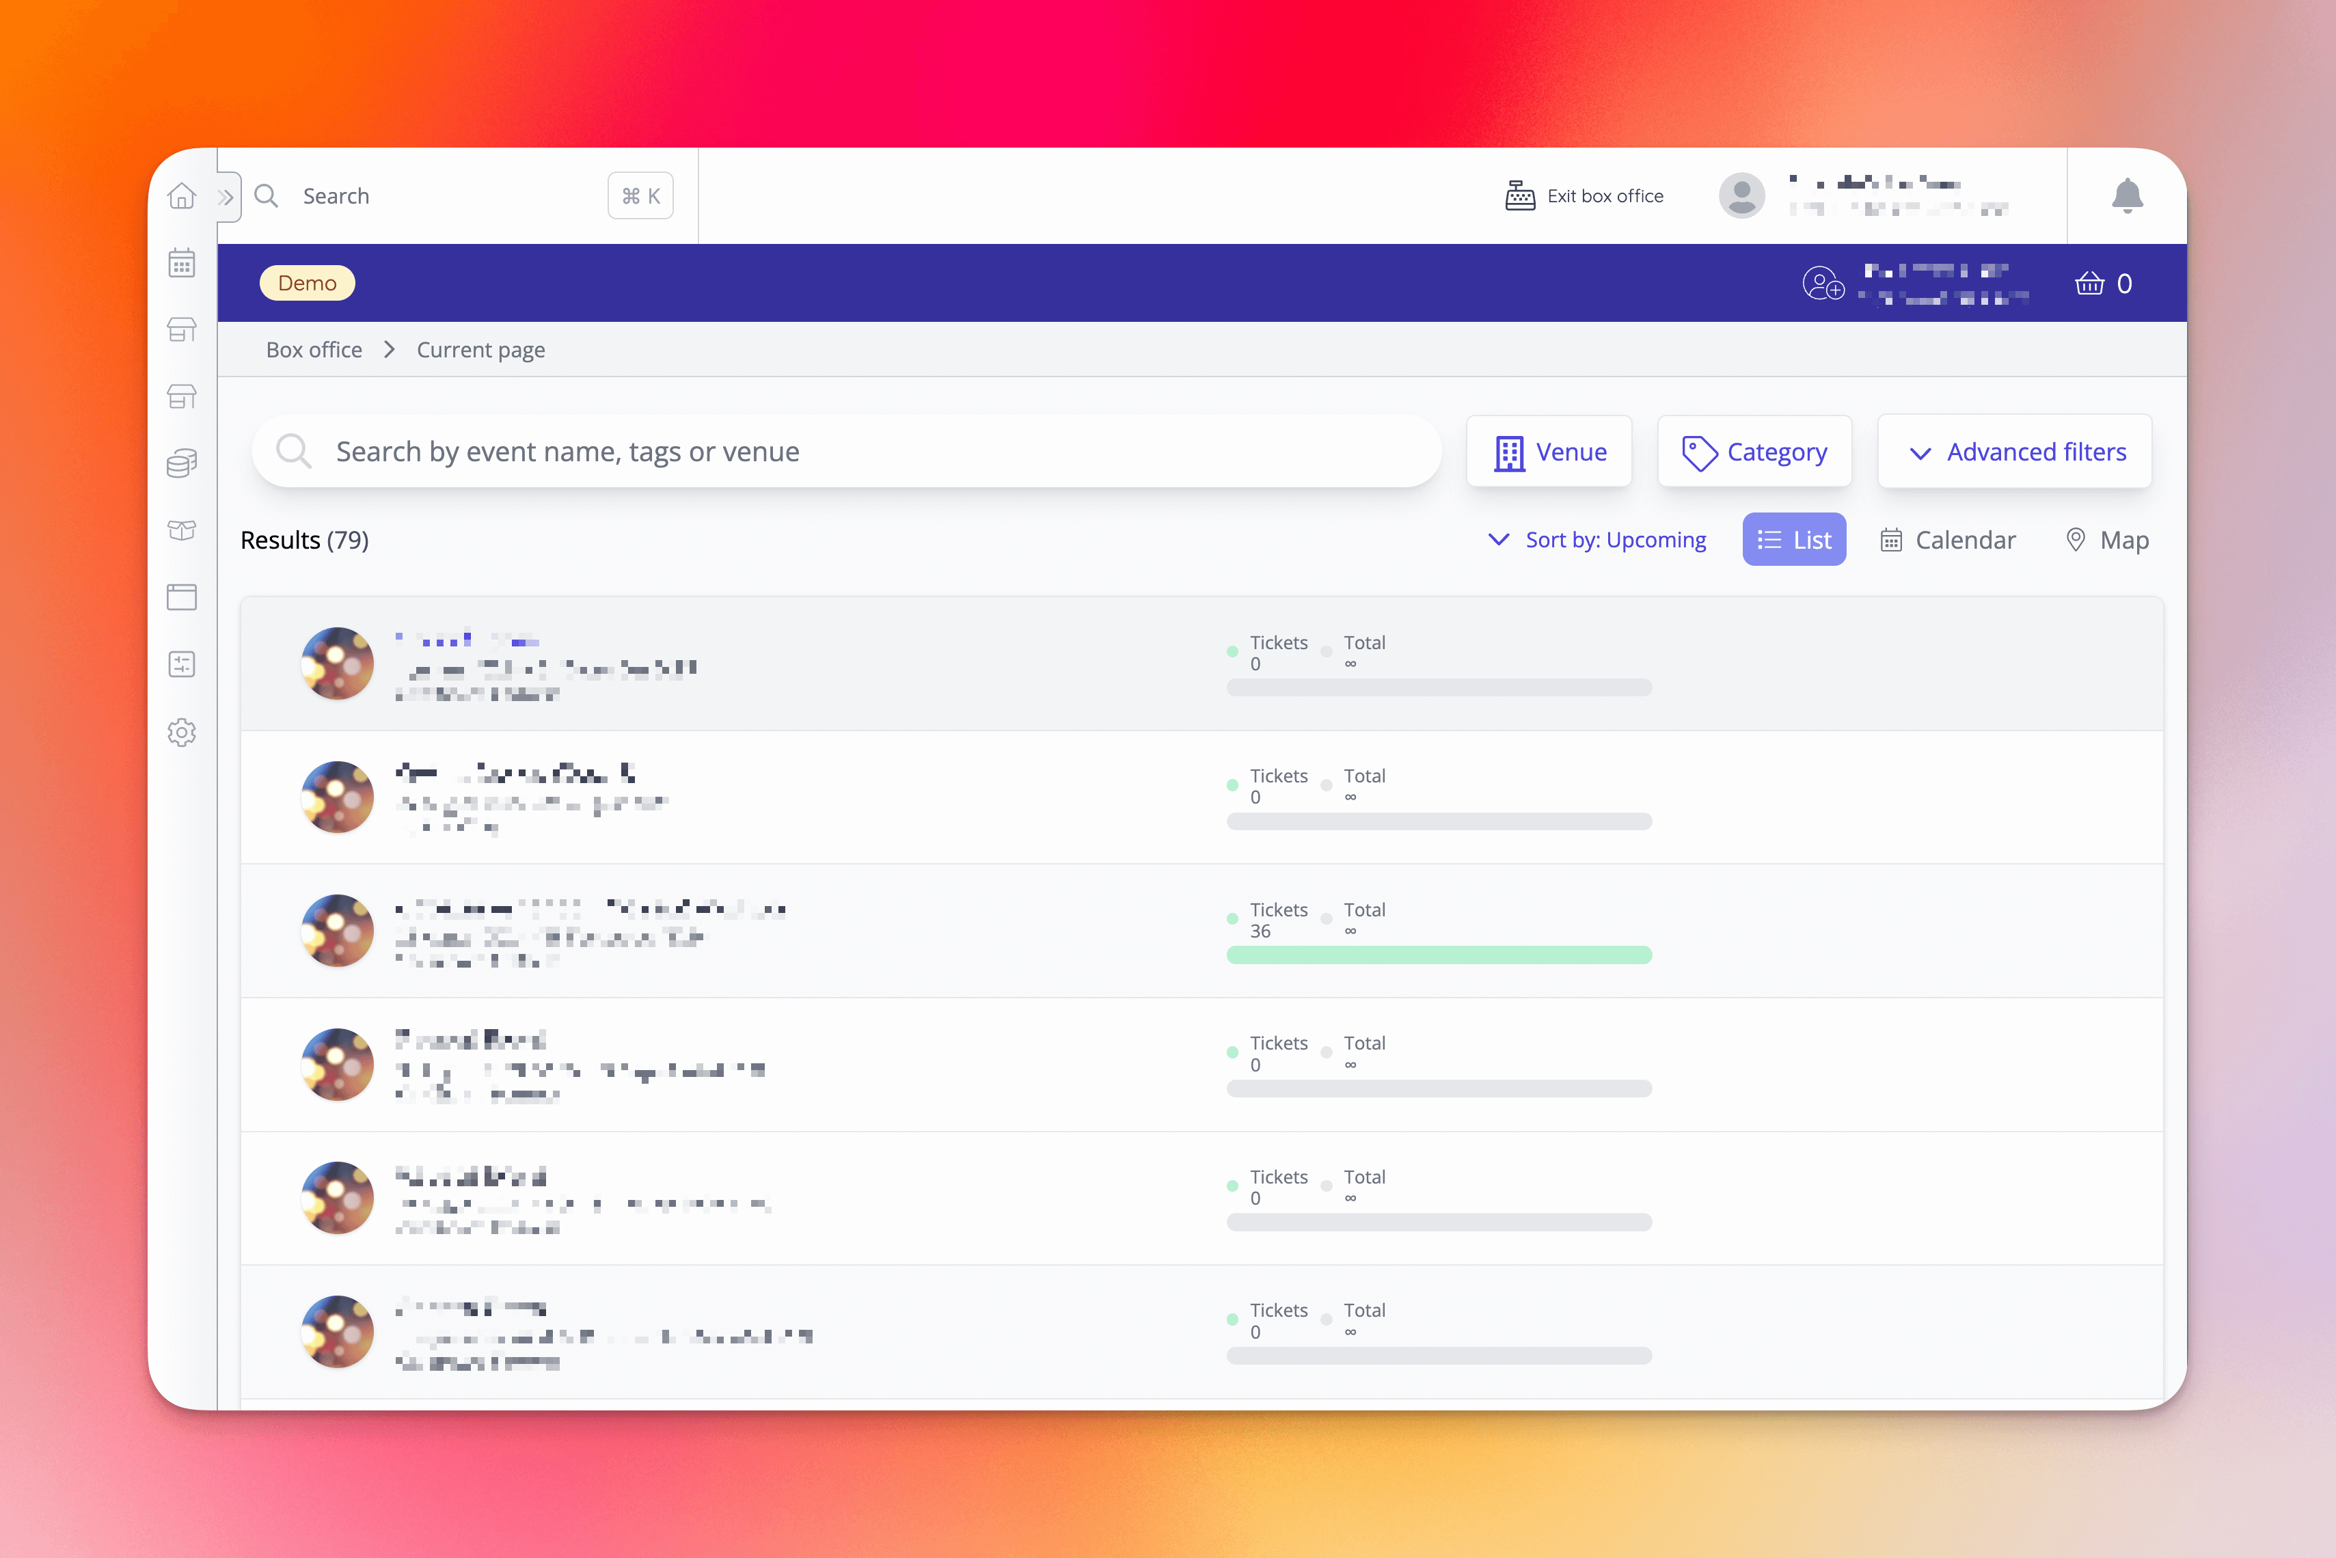Click the browser window sidebar icon

[182, 597]
